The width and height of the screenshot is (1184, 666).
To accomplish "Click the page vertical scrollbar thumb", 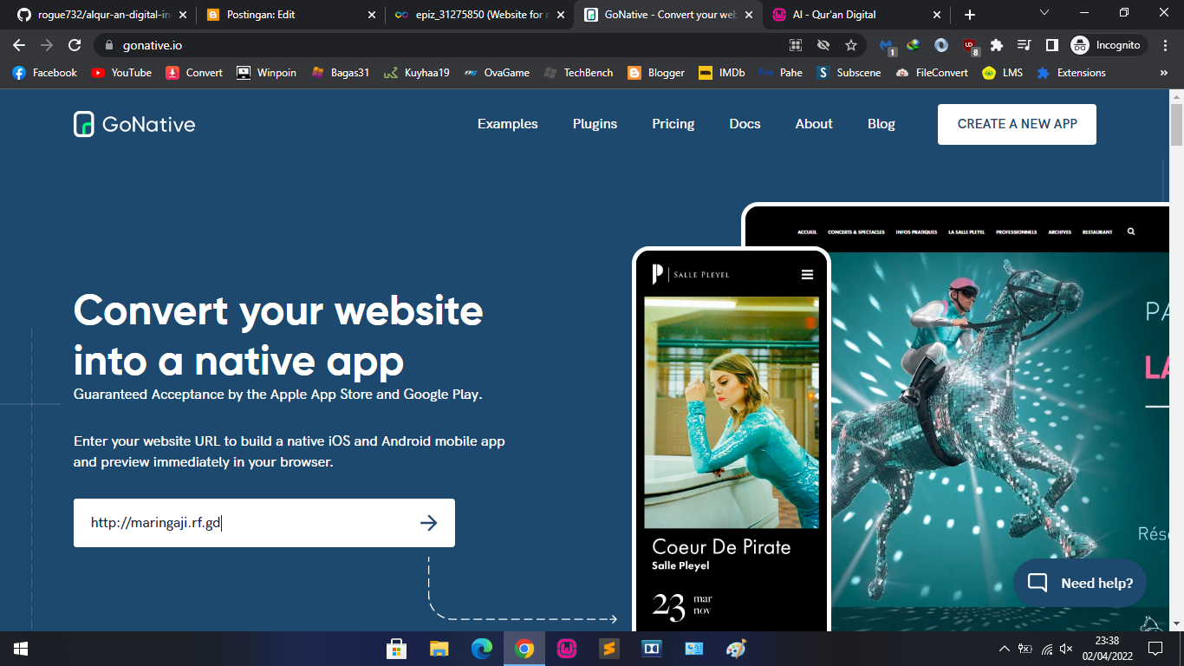I will point(1176,124).
